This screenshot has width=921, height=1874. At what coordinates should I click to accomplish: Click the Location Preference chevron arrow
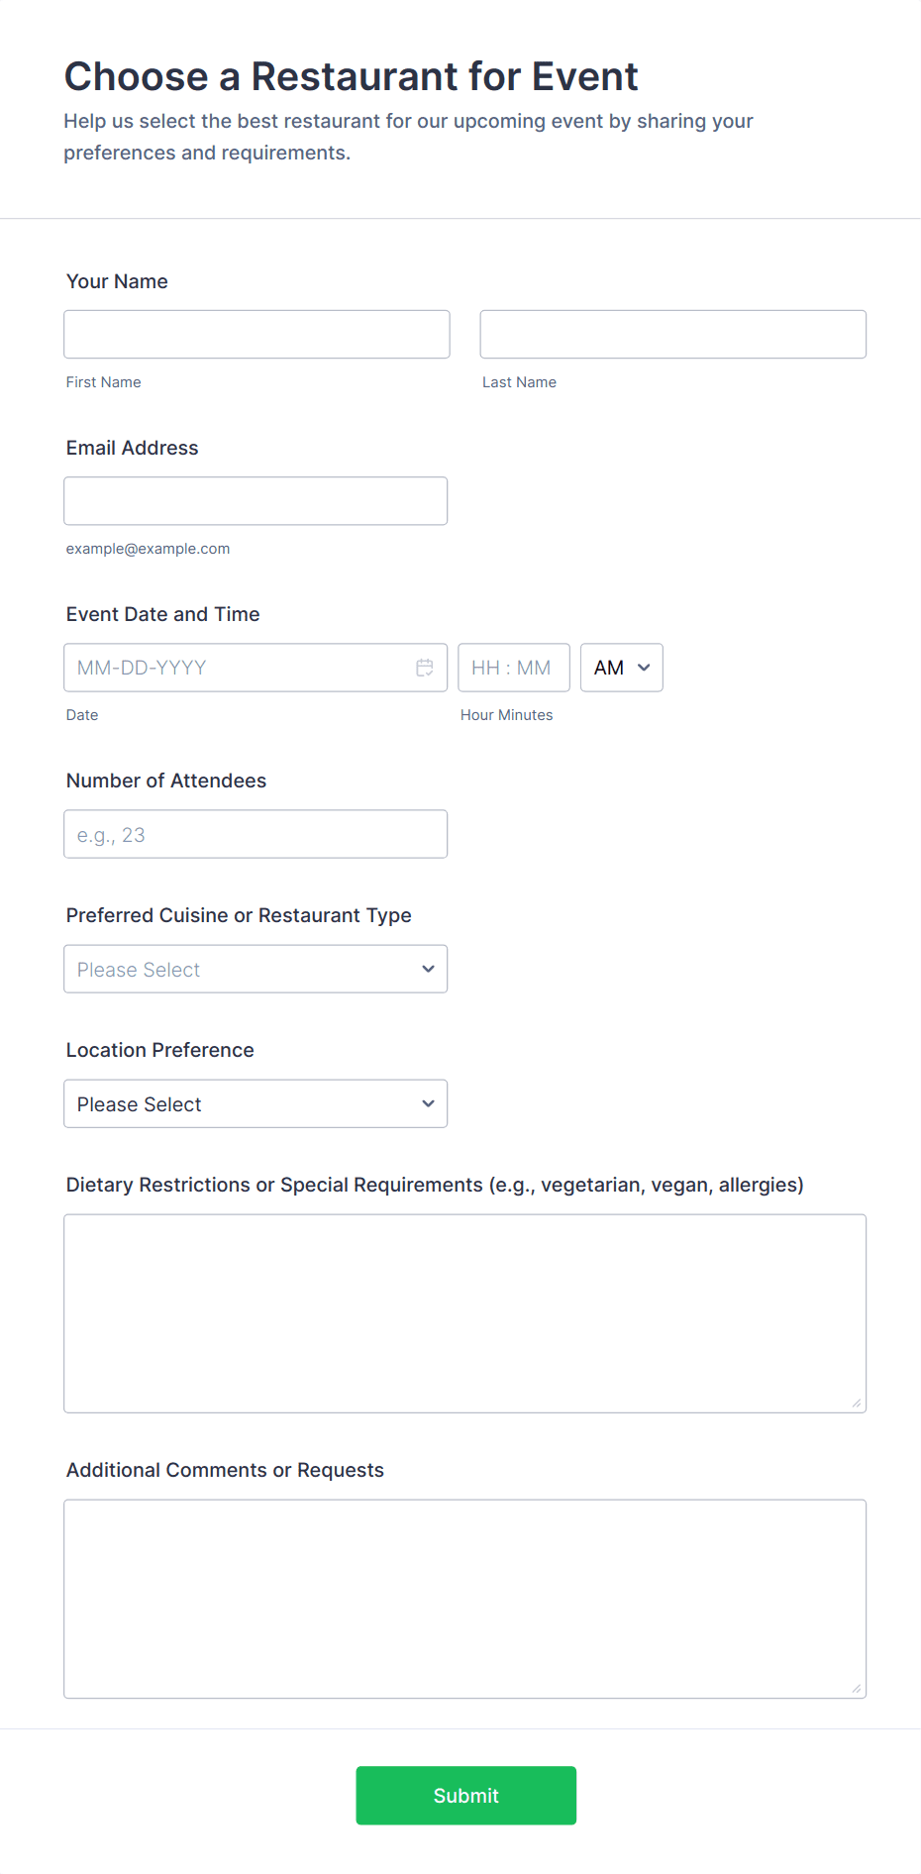pyautogui.click(x=428, y=1103)
